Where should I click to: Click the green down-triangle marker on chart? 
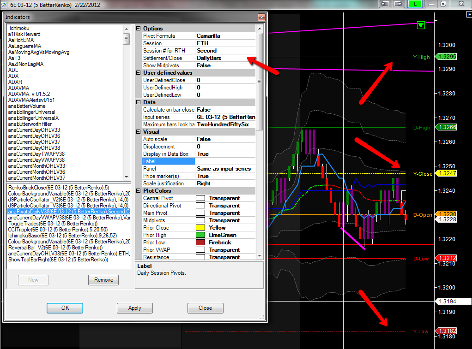click(421, 25)
